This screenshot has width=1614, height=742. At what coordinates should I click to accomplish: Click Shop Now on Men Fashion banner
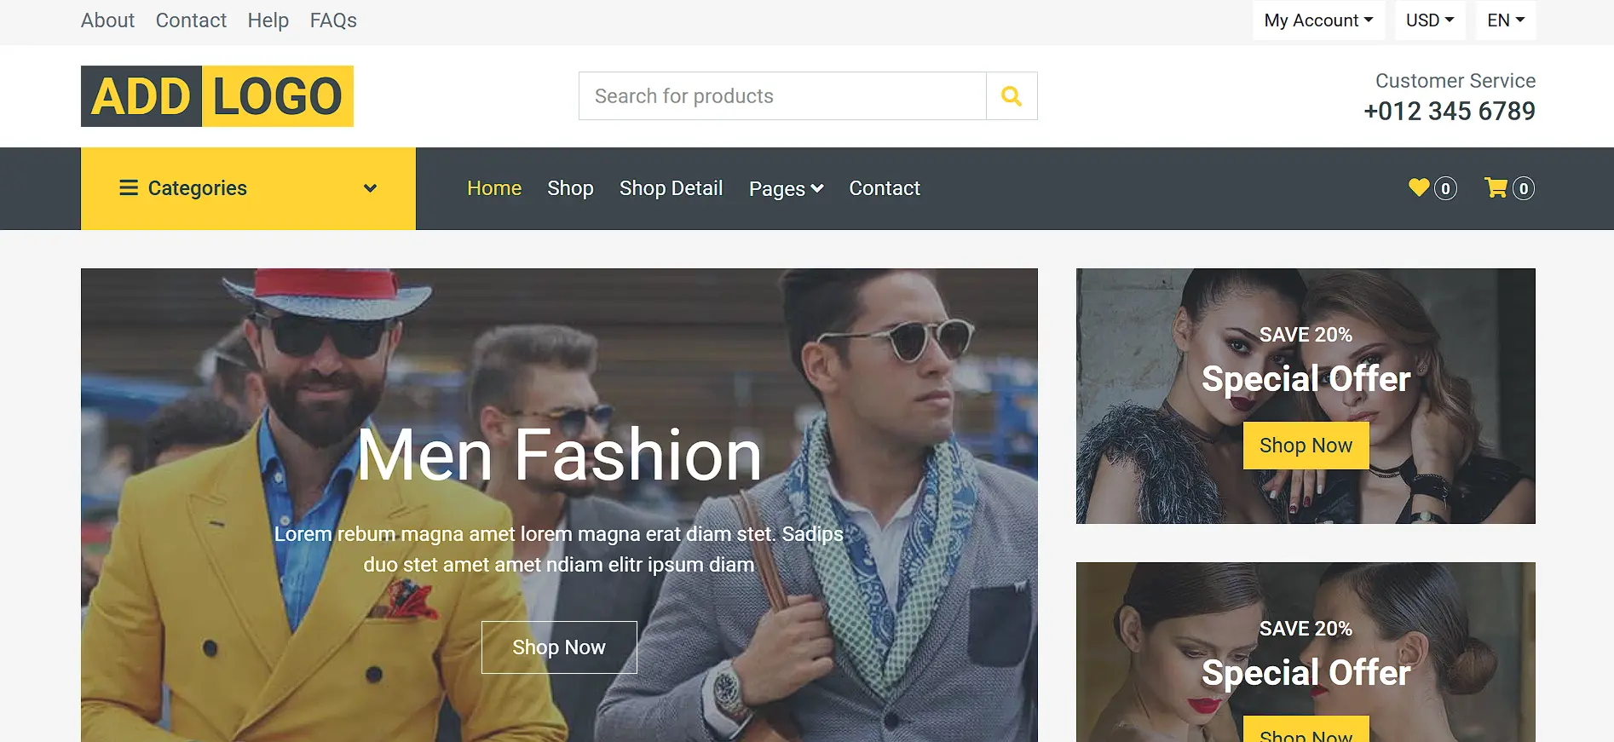(x=559, y=647)
